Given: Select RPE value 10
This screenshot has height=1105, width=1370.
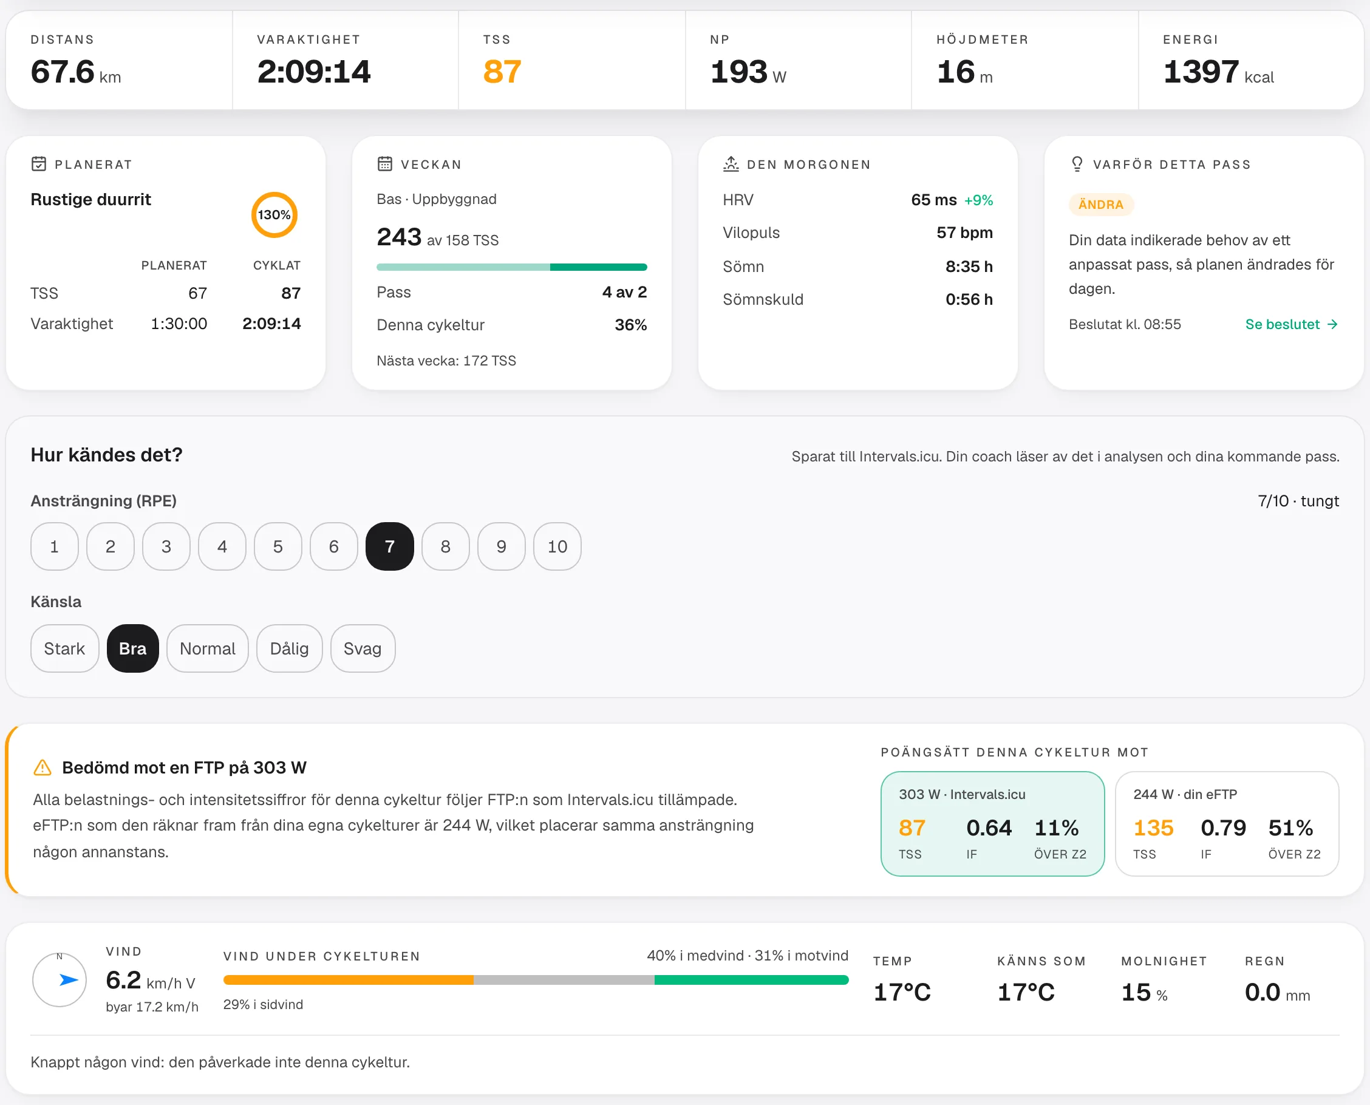Looking at the screenshot, I should tap(557, 547).
